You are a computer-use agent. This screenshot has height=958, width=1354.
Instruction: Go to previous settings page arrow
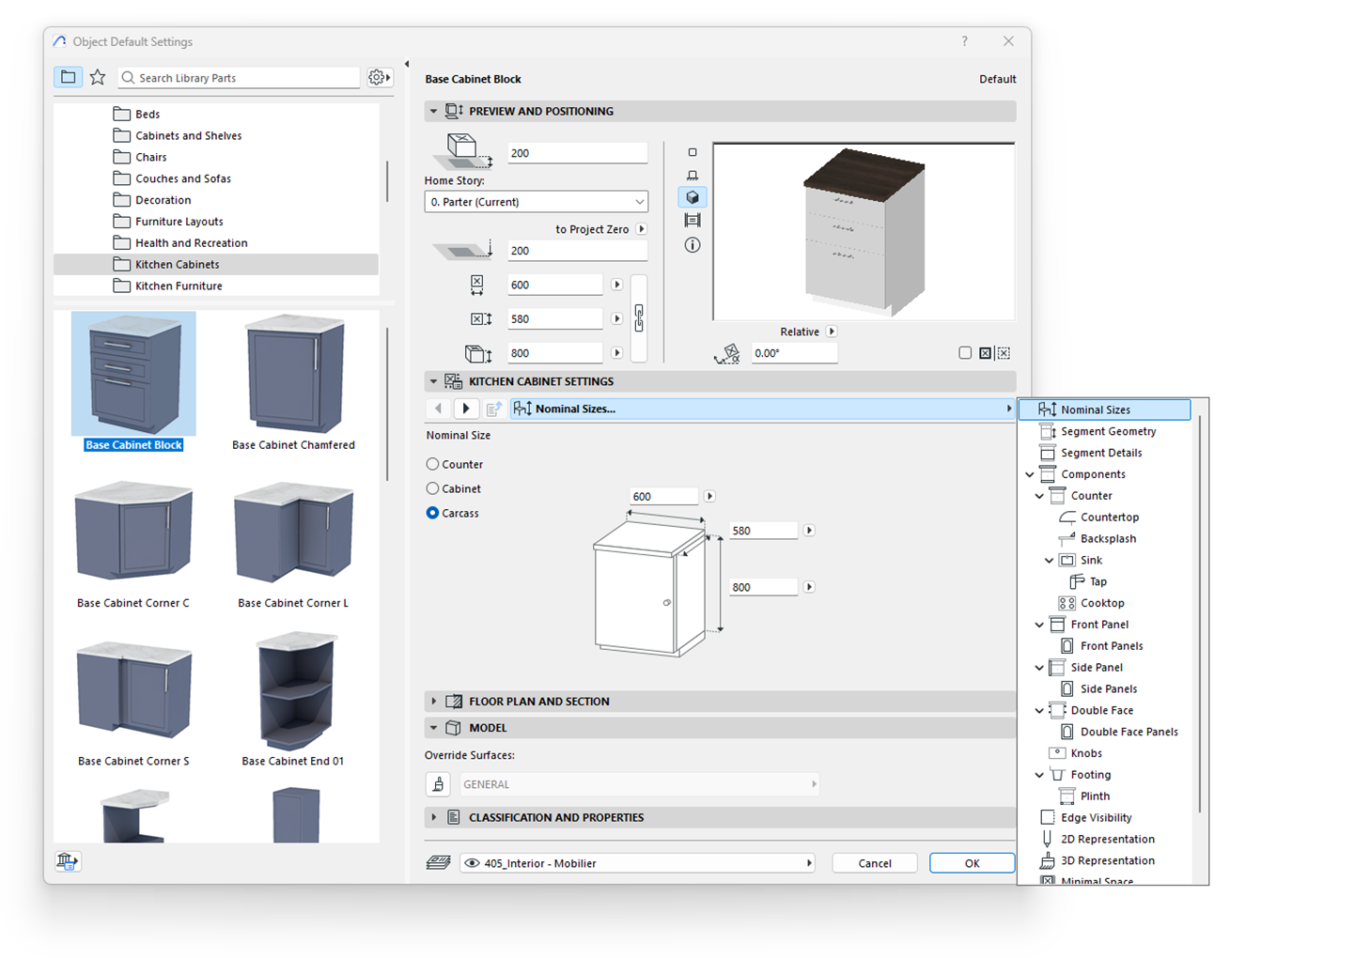pos(438,409)
